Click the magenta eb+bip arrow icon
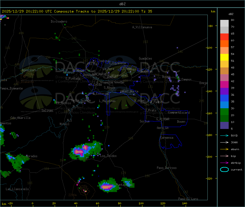The image size is (245, 207). 224,163
